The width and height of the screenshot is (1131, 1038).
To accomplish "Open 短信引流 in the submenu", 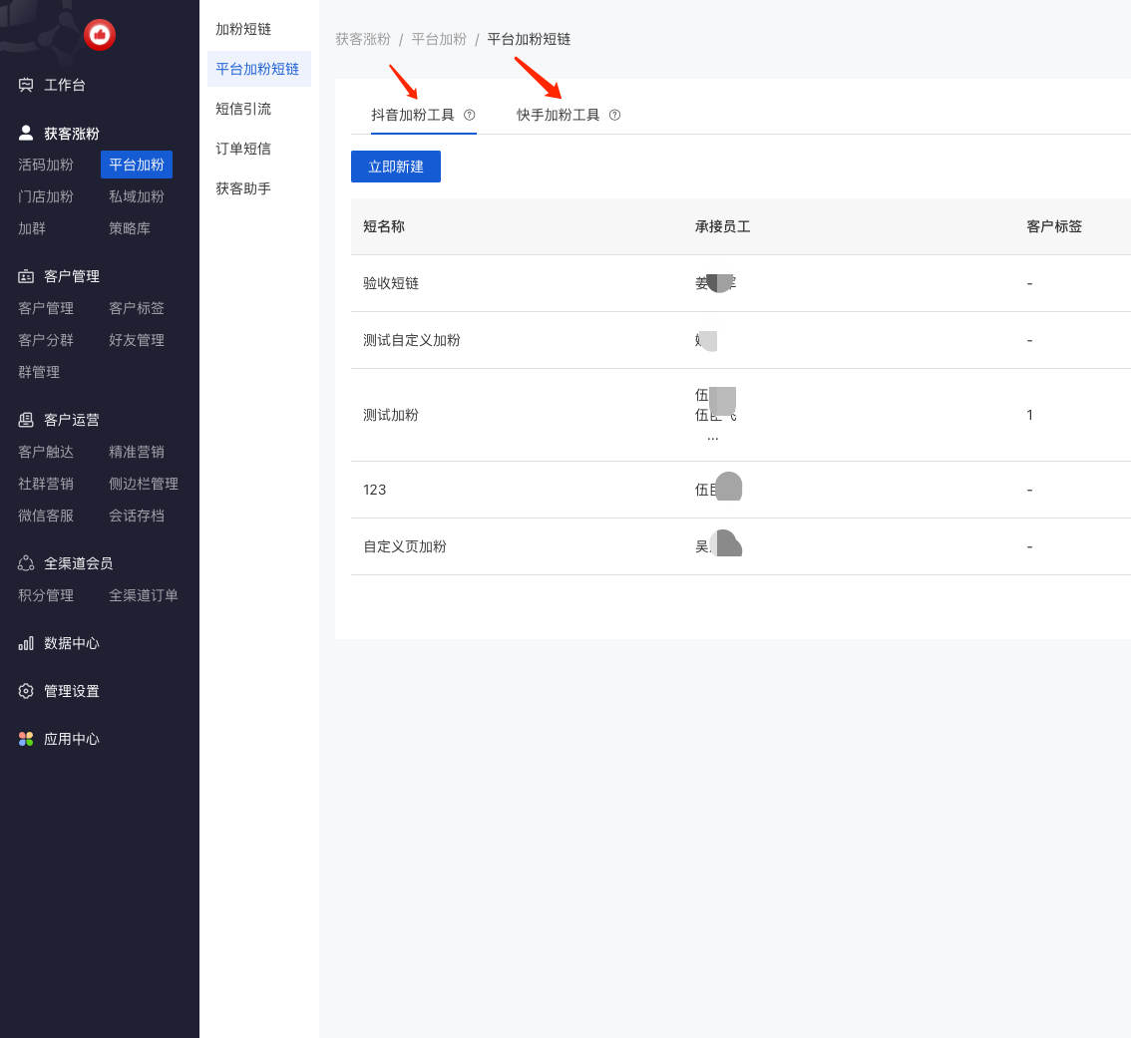I will tap(243, 109).
